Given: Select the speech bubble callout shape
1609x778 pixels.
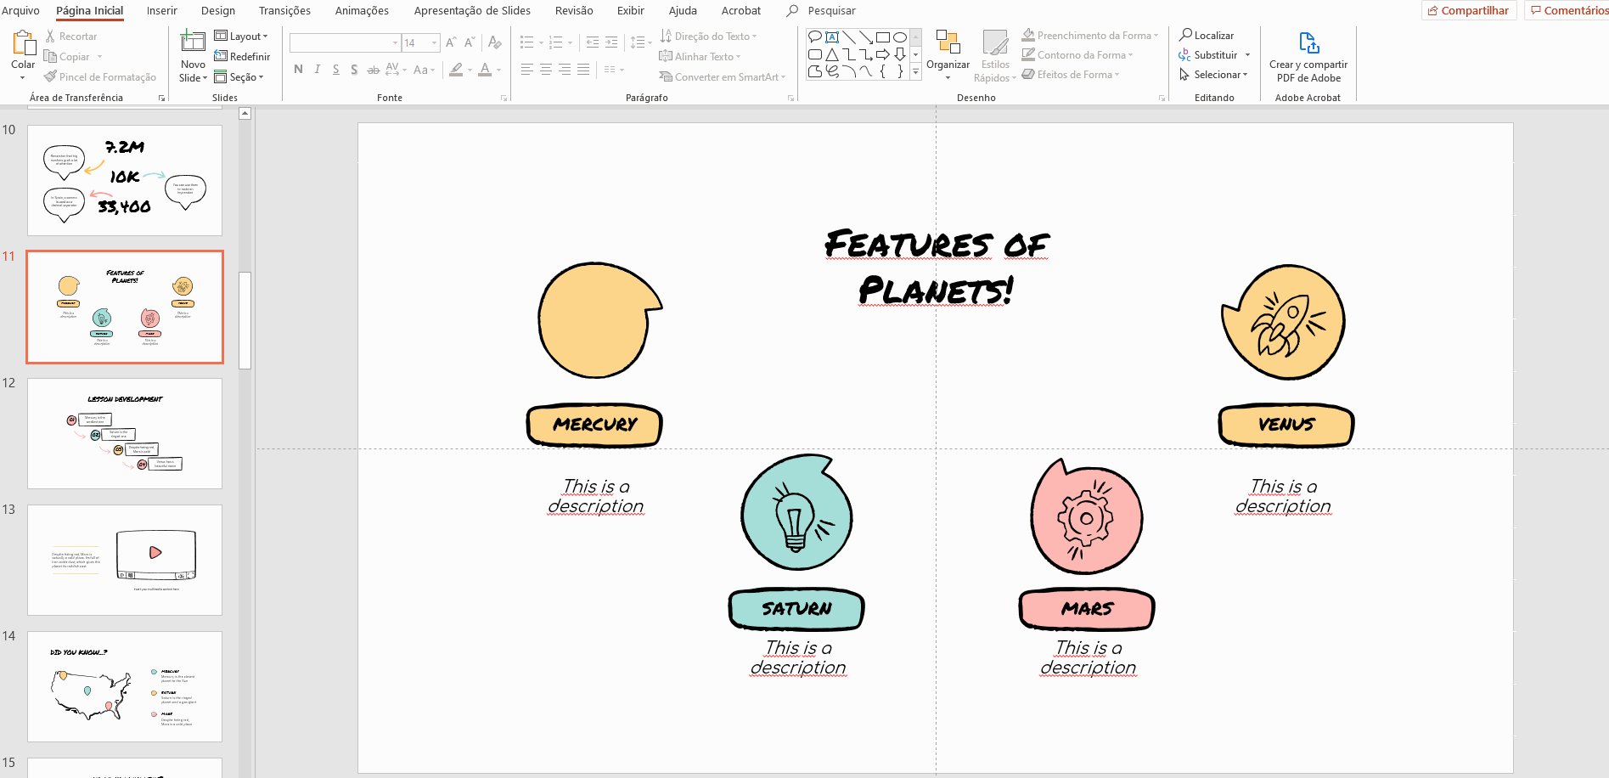Looking at the screenshot, I should [x=815, y=37].
